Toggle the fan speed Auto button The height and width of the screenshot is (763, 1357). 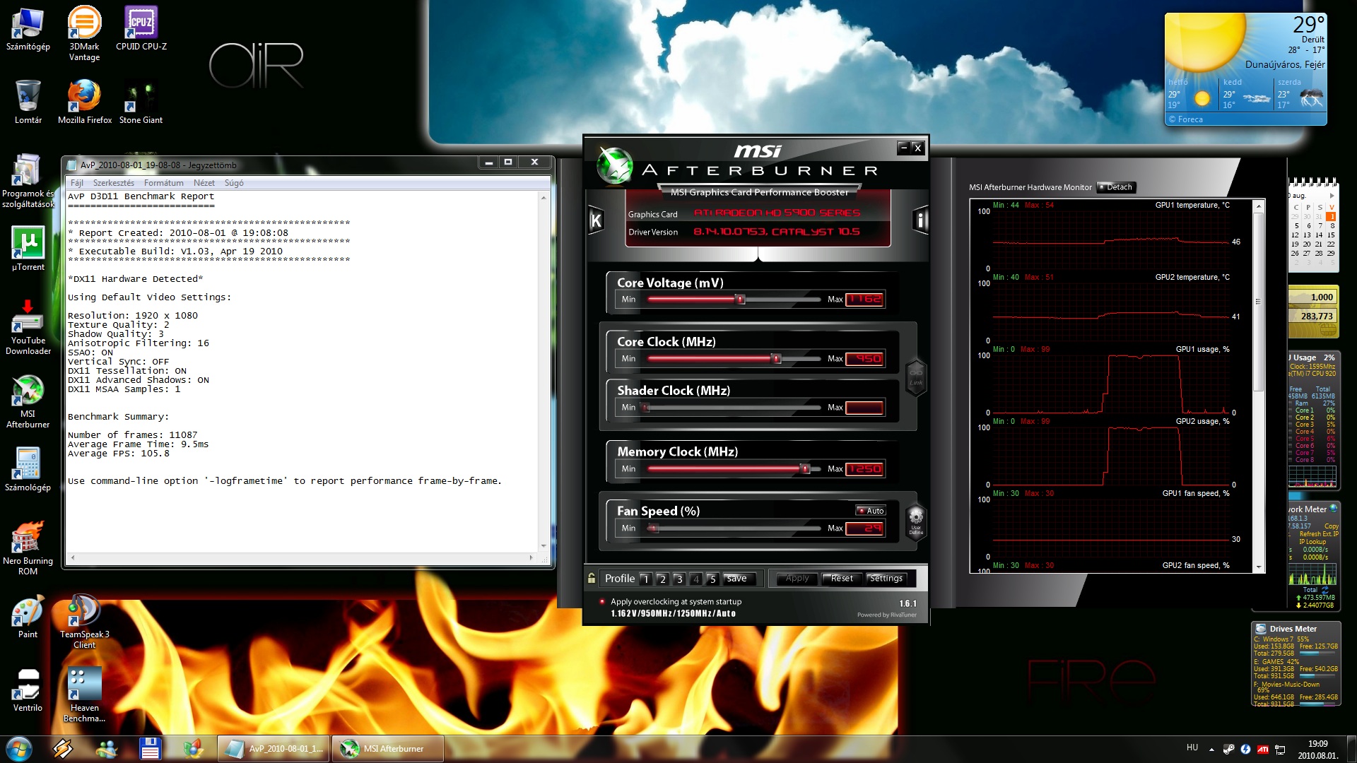click(x=871, y=510)
